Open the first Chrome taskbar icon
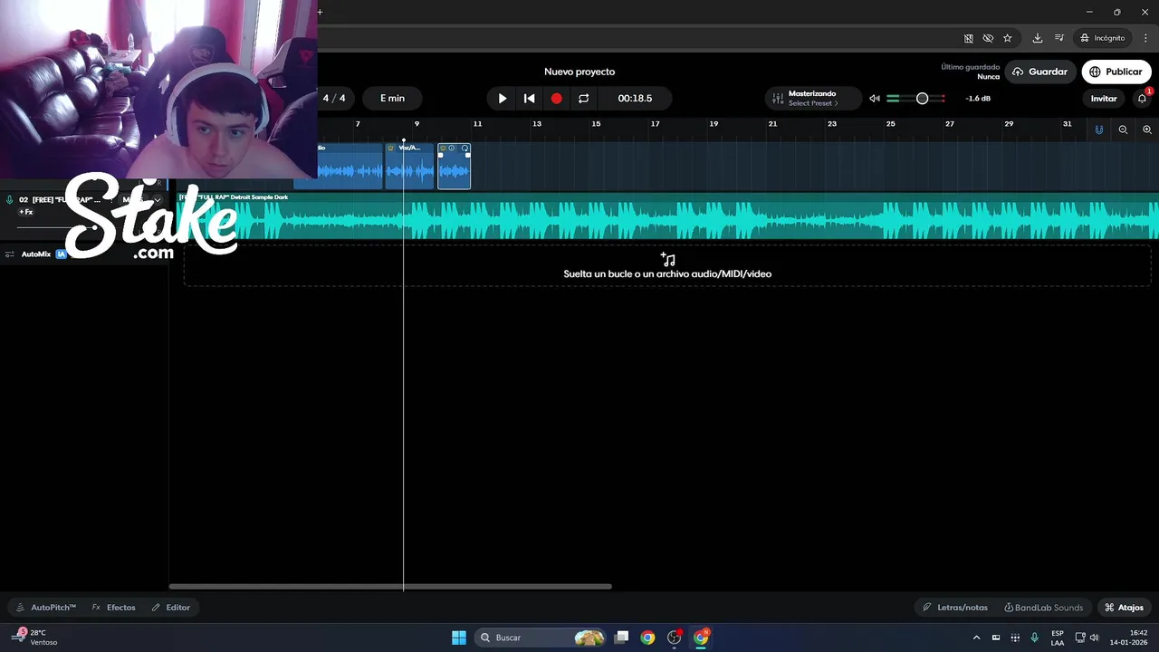Screen dimensions: 1159x652 (x=647, y=638)
